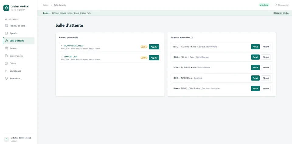
Task: Open Tableau de bord menu item
Action: coord(19,26)
